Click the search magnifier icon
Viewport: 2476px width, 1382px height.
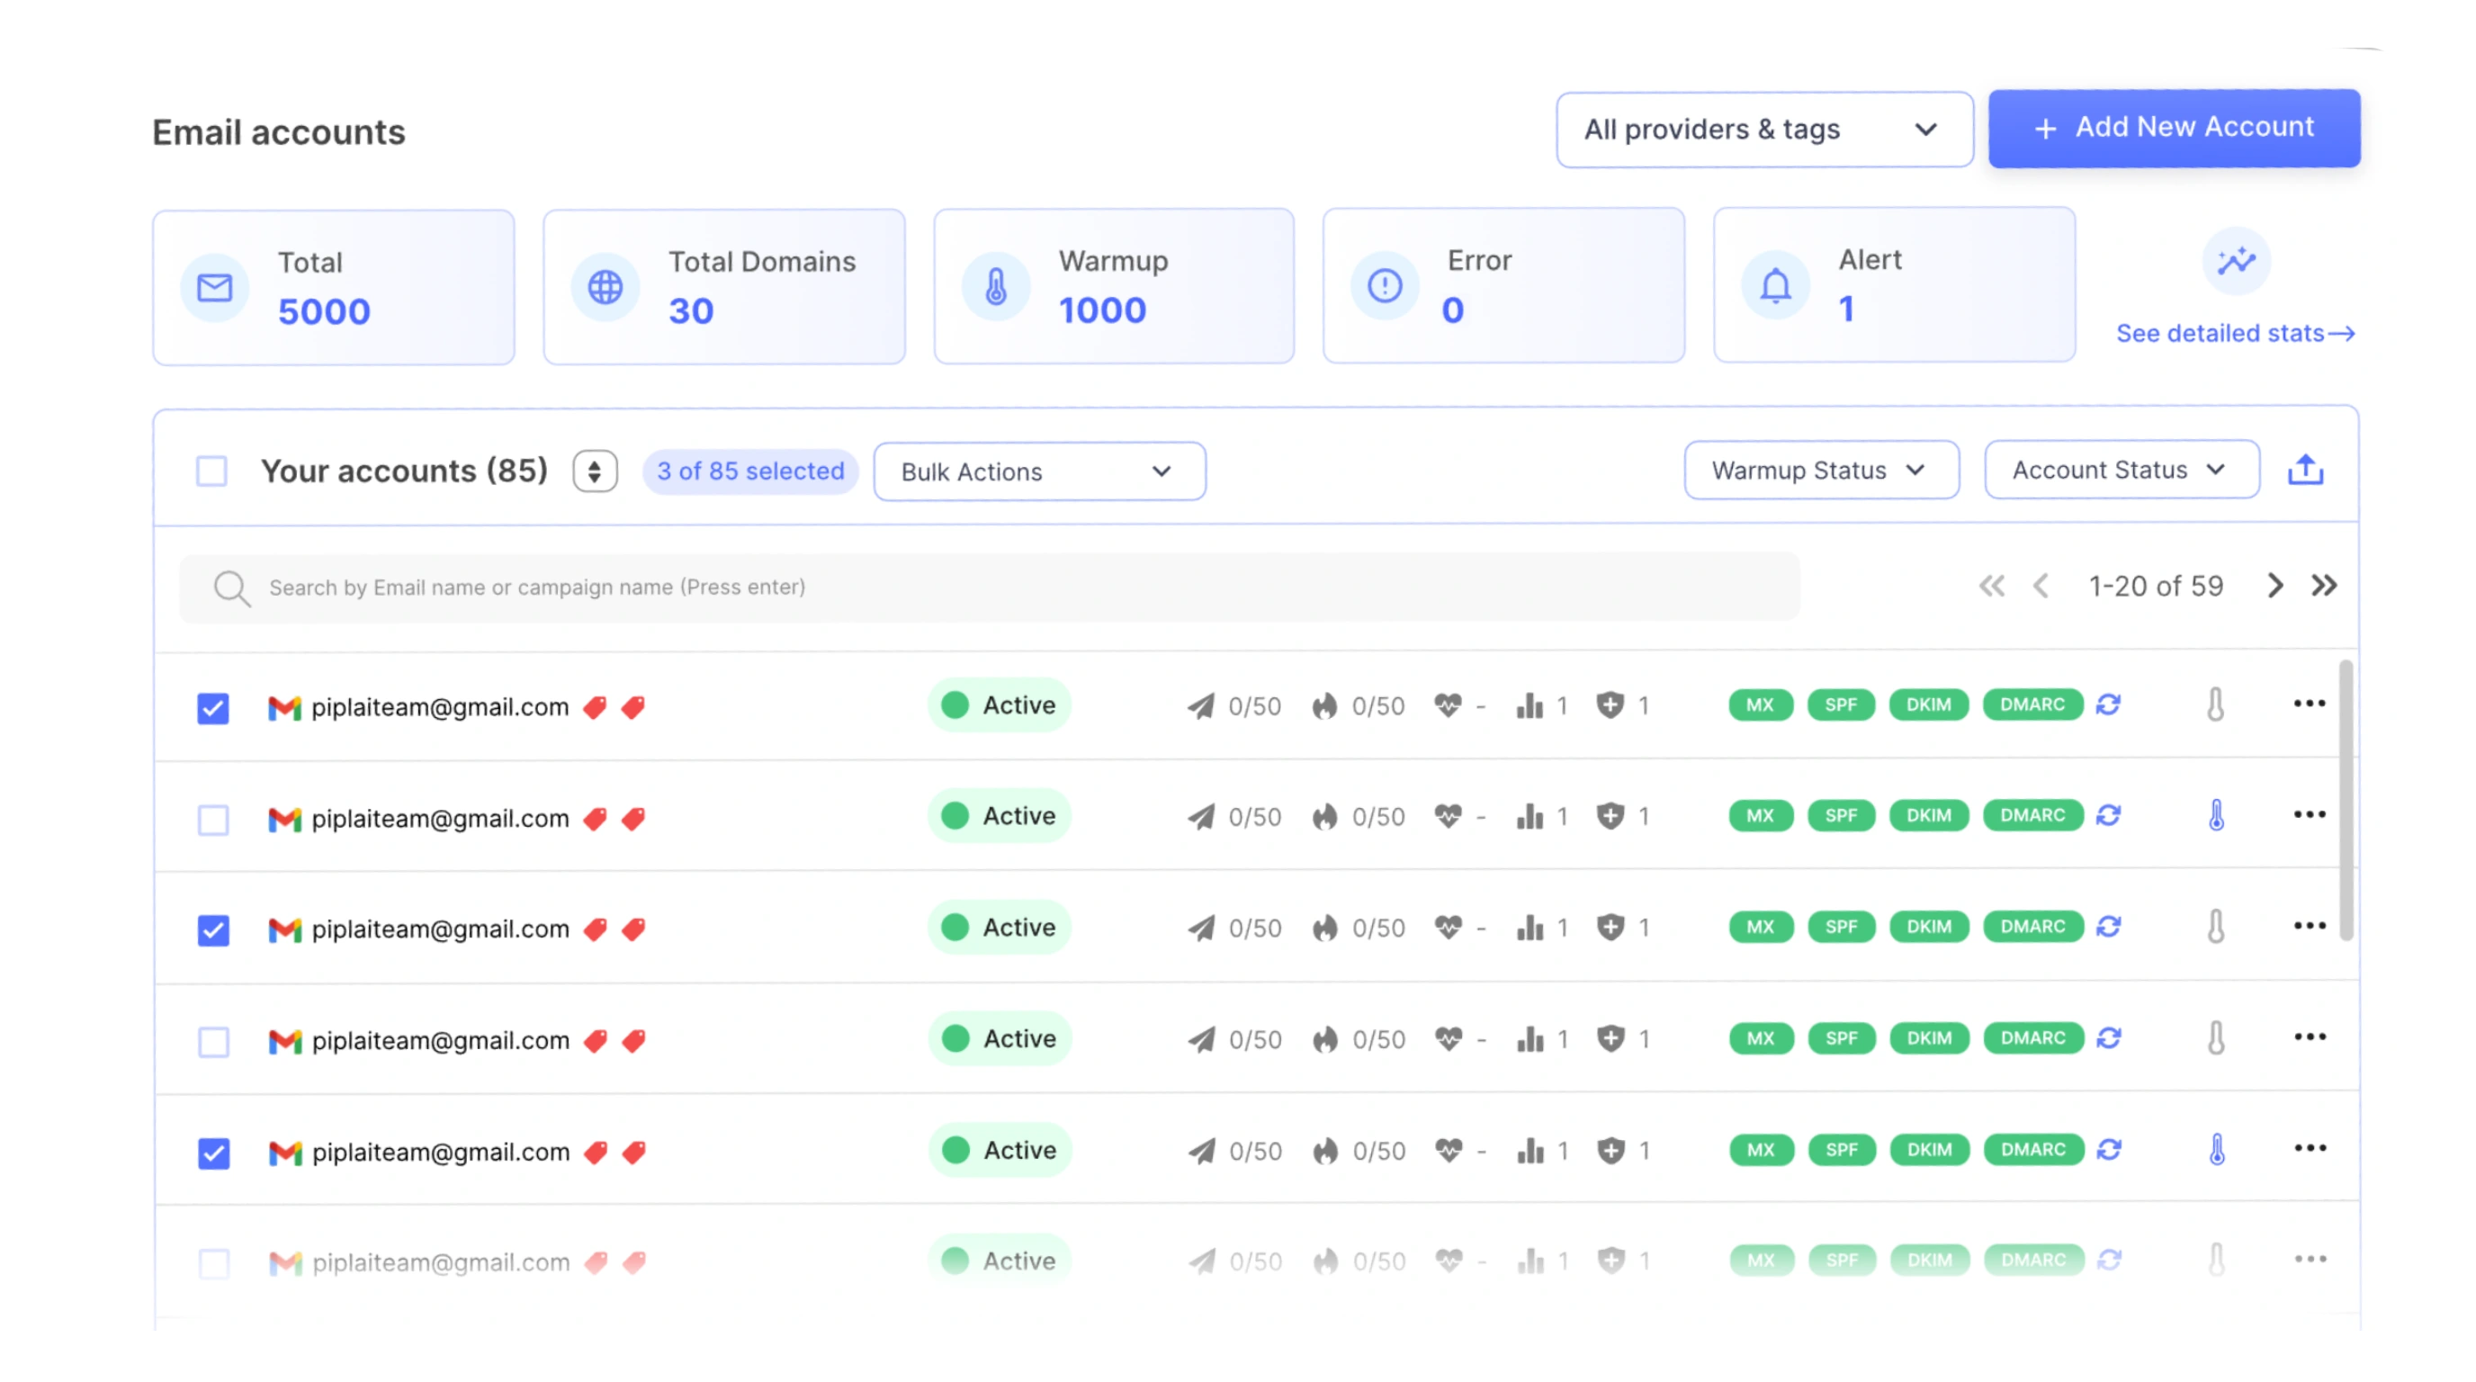(231, 588)
